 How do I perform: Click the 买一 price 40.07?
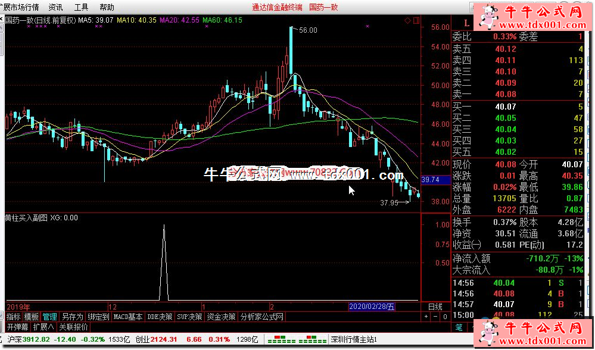tap(506, 107)
